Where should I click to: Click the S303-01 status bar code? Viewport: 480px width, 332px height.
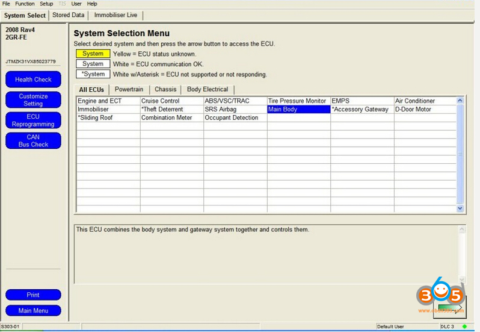10,327
